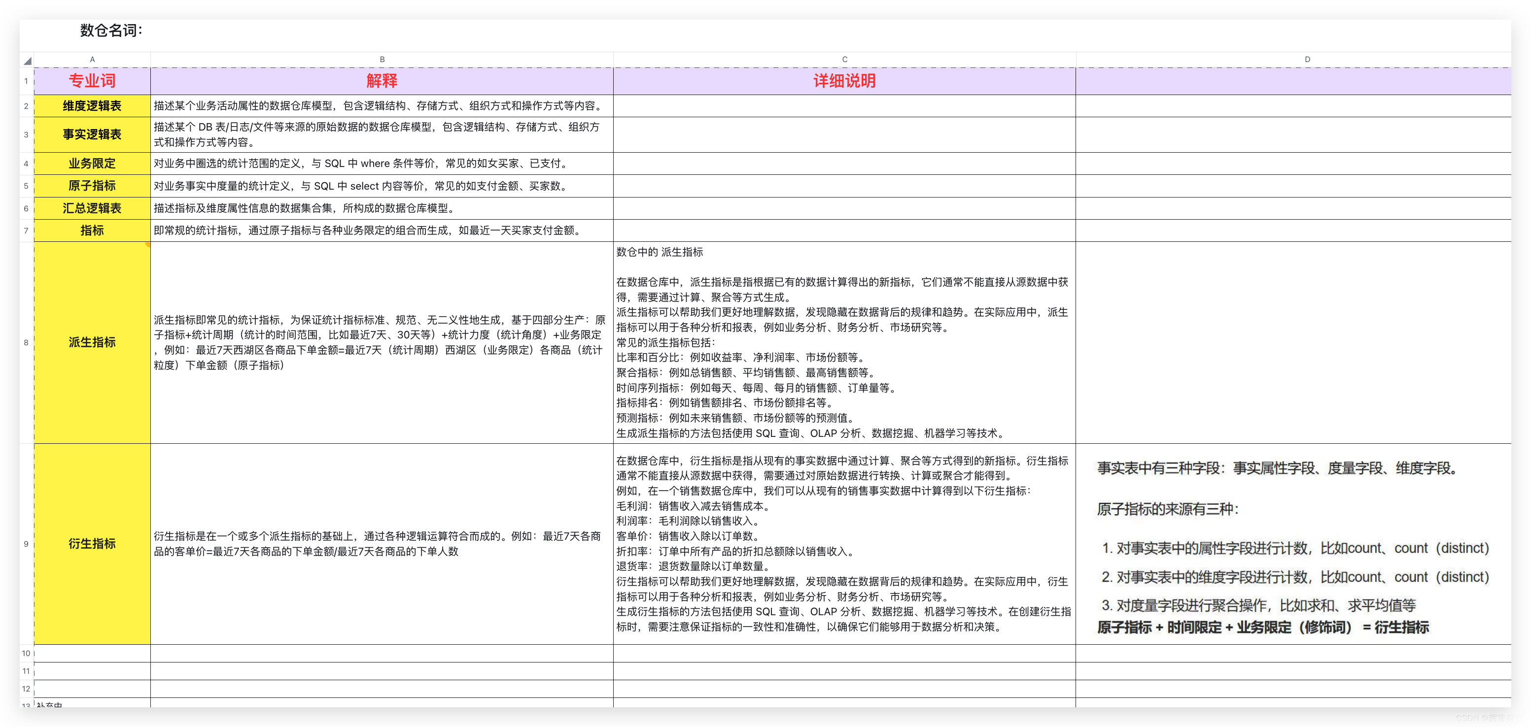Select the 衍生指标 cell in column A

coord(92,543)
